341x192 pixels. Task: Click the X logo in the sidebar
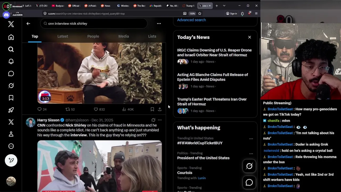click(11, 24)
